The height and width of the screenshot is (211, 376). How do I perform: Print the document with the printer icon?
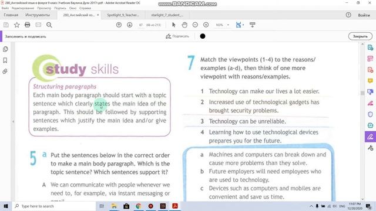pyautogui.click(x=28, y=25)
